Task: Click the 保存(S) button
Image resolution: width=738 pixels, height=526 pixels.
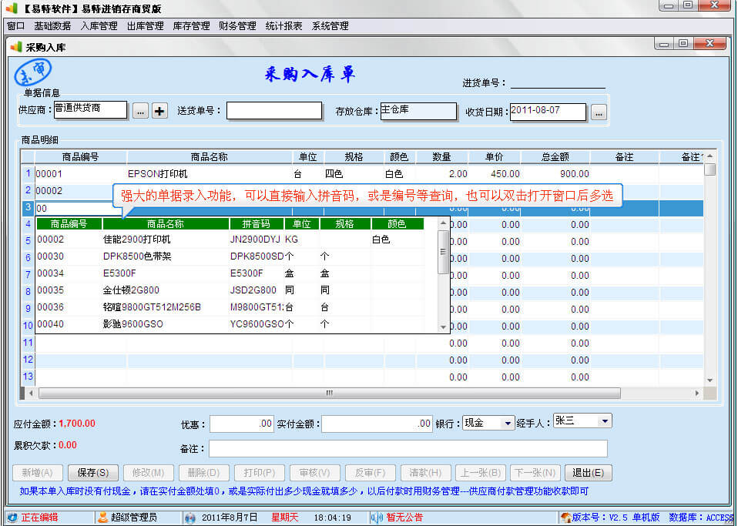Action: (x=92, y=473)
